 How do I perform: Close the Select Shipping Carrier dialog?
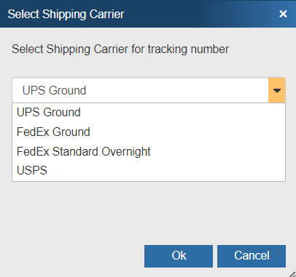(283, 14)
